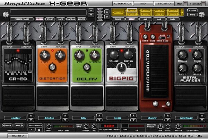Select Amp A block in signal chain
This screenshot has width=208, height=139.
(146, 10)
